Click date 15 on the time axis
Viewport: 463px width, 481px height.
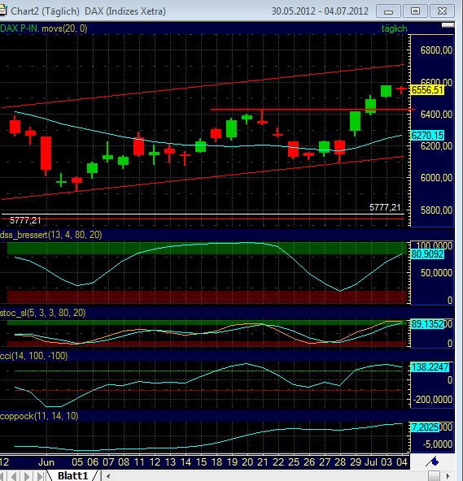[x=201, y=462]
